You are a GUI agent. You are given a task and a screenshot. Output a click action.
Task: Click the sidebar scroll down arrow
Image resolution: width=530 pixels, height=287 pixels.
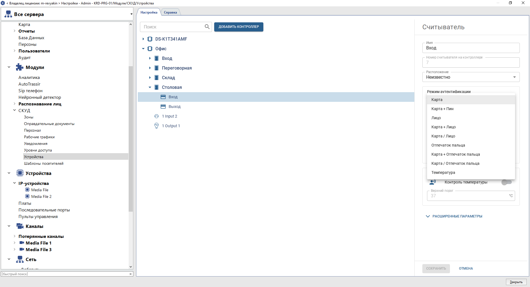click(x=131, y=267)
